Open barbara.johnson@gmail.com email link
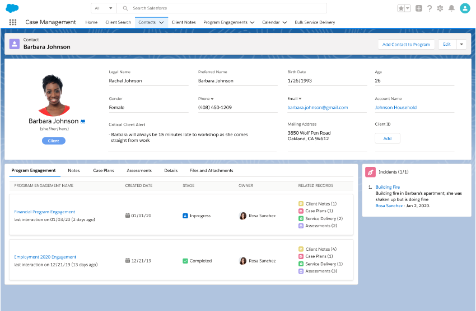 (x=318, y=107)
